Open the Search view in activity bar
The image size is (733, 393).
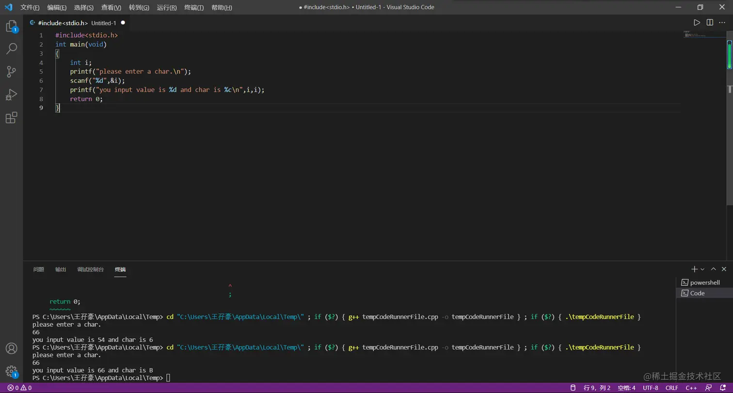(x=11, y=48)
